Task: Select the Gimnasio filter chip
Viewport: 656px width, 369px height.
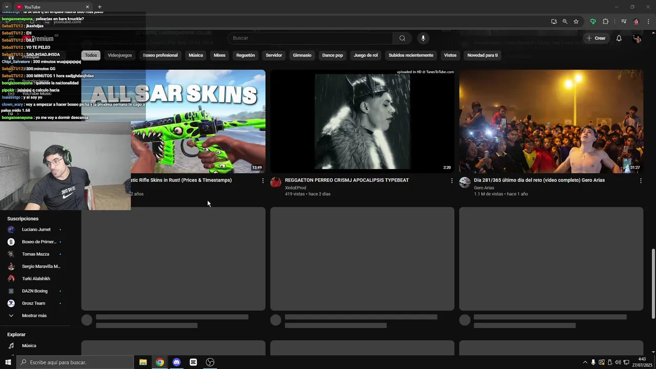Action: coord(302,55)
